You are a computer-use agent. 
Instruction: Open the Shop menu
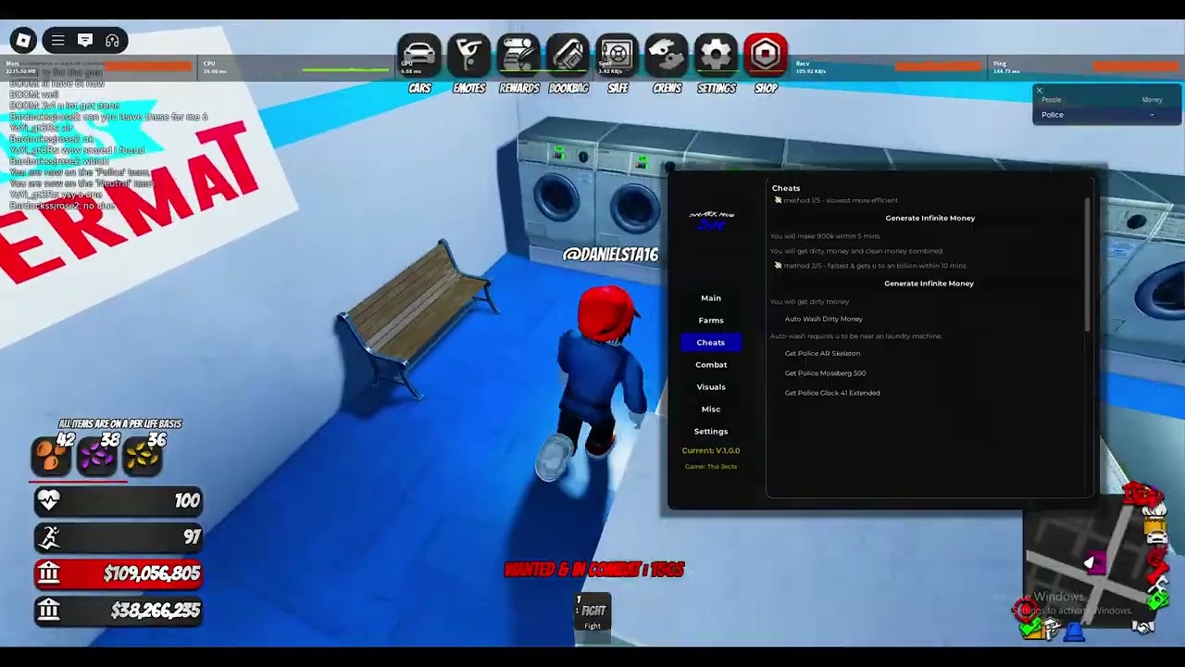(x=766, y=56)
